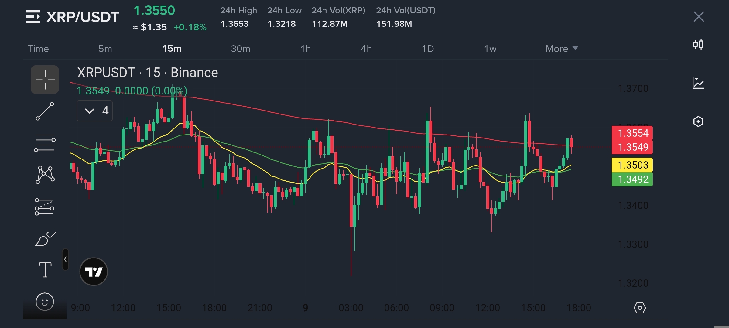This screenshot has height=328, width=729.
Task: Select the 4h interval
Action: [366, 49]
